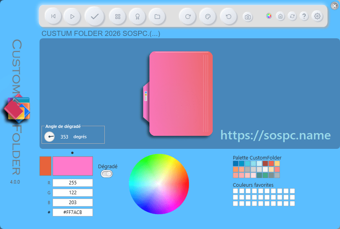
Task: Click the pink folder preview image
Action: click(178, 94)
